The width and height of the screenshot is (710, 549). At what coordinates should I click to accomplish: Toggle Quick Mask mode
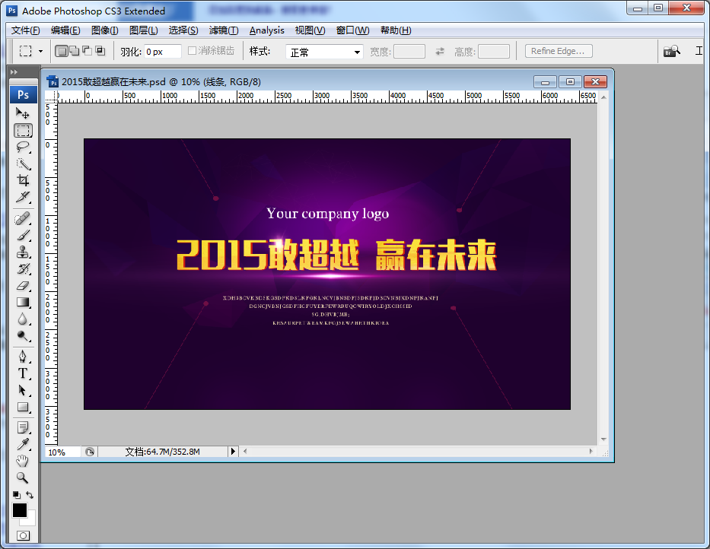click(x=23, y=535)
